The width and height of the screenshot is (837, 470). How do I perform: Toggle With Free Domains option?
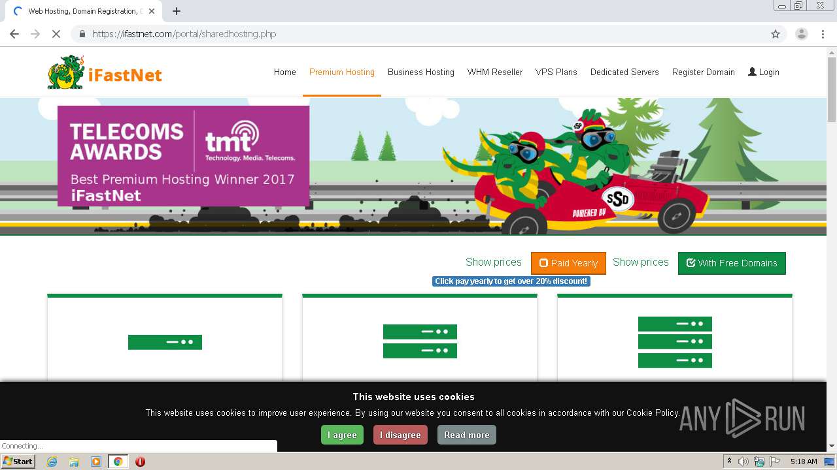point(732,263)
